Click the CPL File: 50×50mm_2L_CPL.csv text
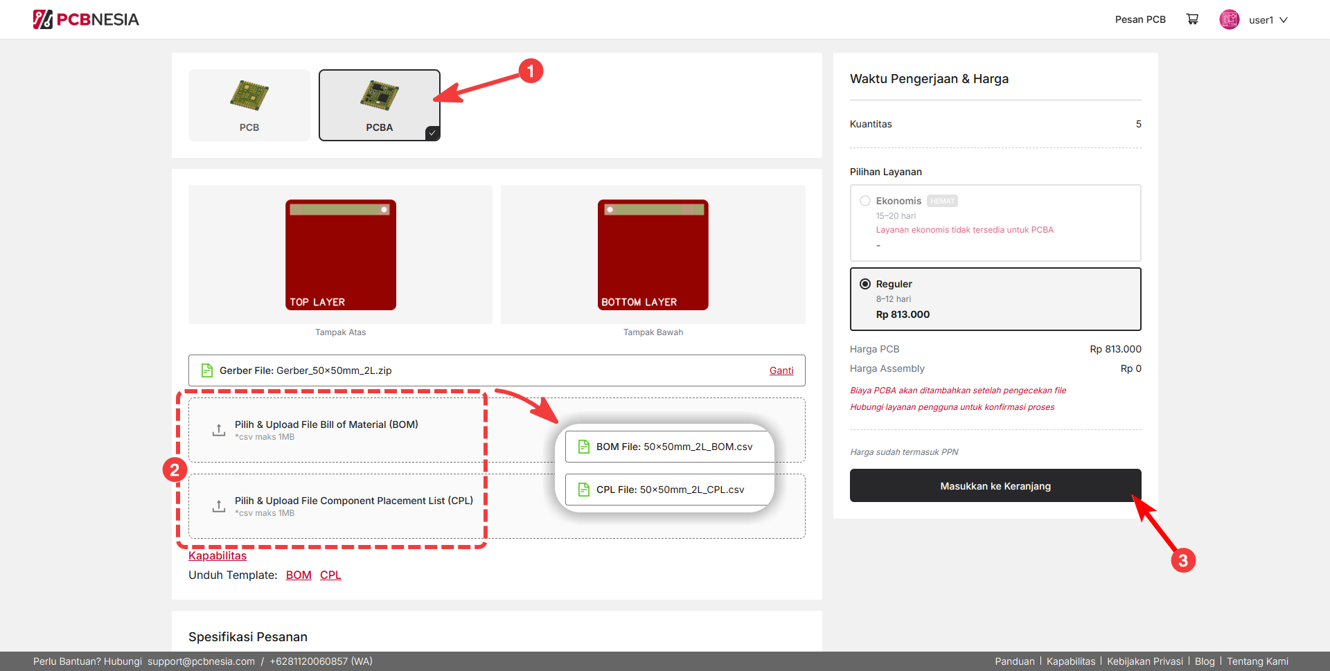Viewport: 1330px width, 671px height. tap(670, 490)
